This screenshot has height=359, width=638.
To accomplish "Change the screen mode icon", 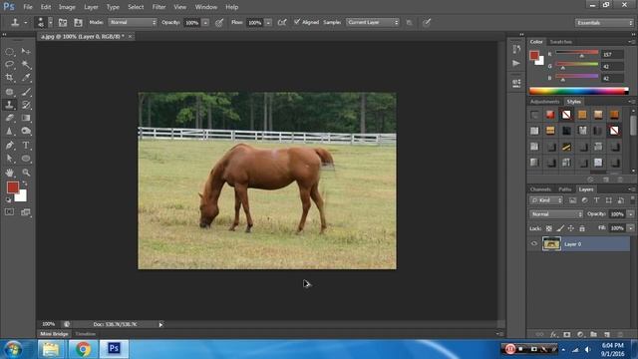I will click(x=26, y=212).
